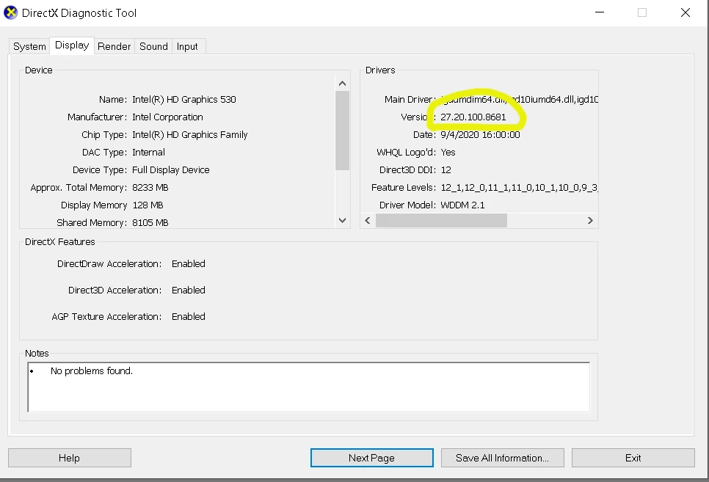Click Direct3D DDI value '12'
The height and width of the screenshot is (482, 709).
coord(446,170)
